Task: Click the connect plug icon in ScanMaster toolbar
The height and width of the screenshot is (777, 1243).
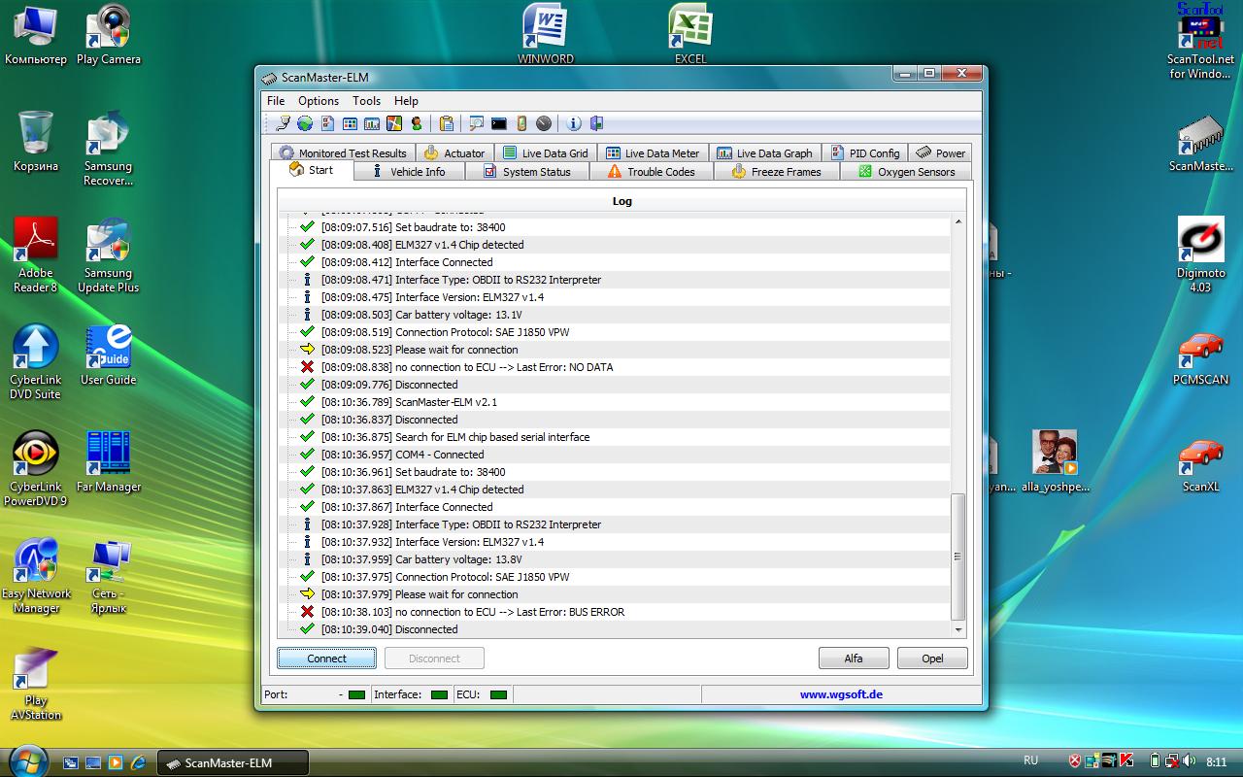Action: pyautogui.click(x=283, y=123)
